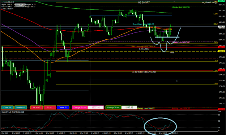Click the current price tag 1808.26 on the price axis
Image resolution: width=226 pixels, height=135 pixels.
[222, 27]
